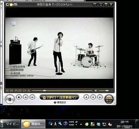Click the green round tray icon
The width and height of the screenshot is (139, 129).
point(87,124)
